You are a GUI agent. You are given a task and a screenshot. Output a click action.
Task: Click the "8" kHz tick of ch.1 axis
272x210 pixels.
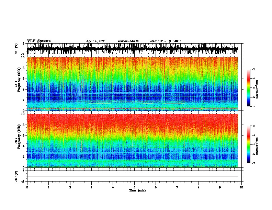pyautogui.click(x=24, y=68)
